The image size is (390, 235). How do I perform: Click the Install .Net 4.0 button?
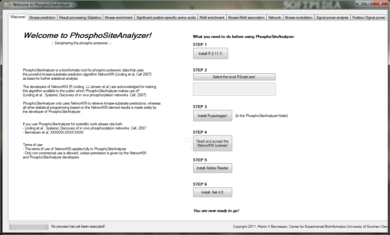pyautogui.click(x=212, y=192)
